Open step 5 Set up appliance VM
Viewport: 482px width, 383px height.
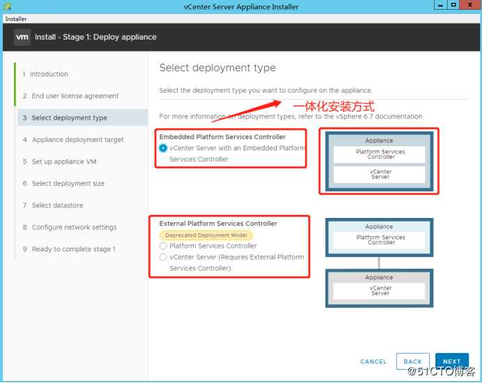coord(59,162)
